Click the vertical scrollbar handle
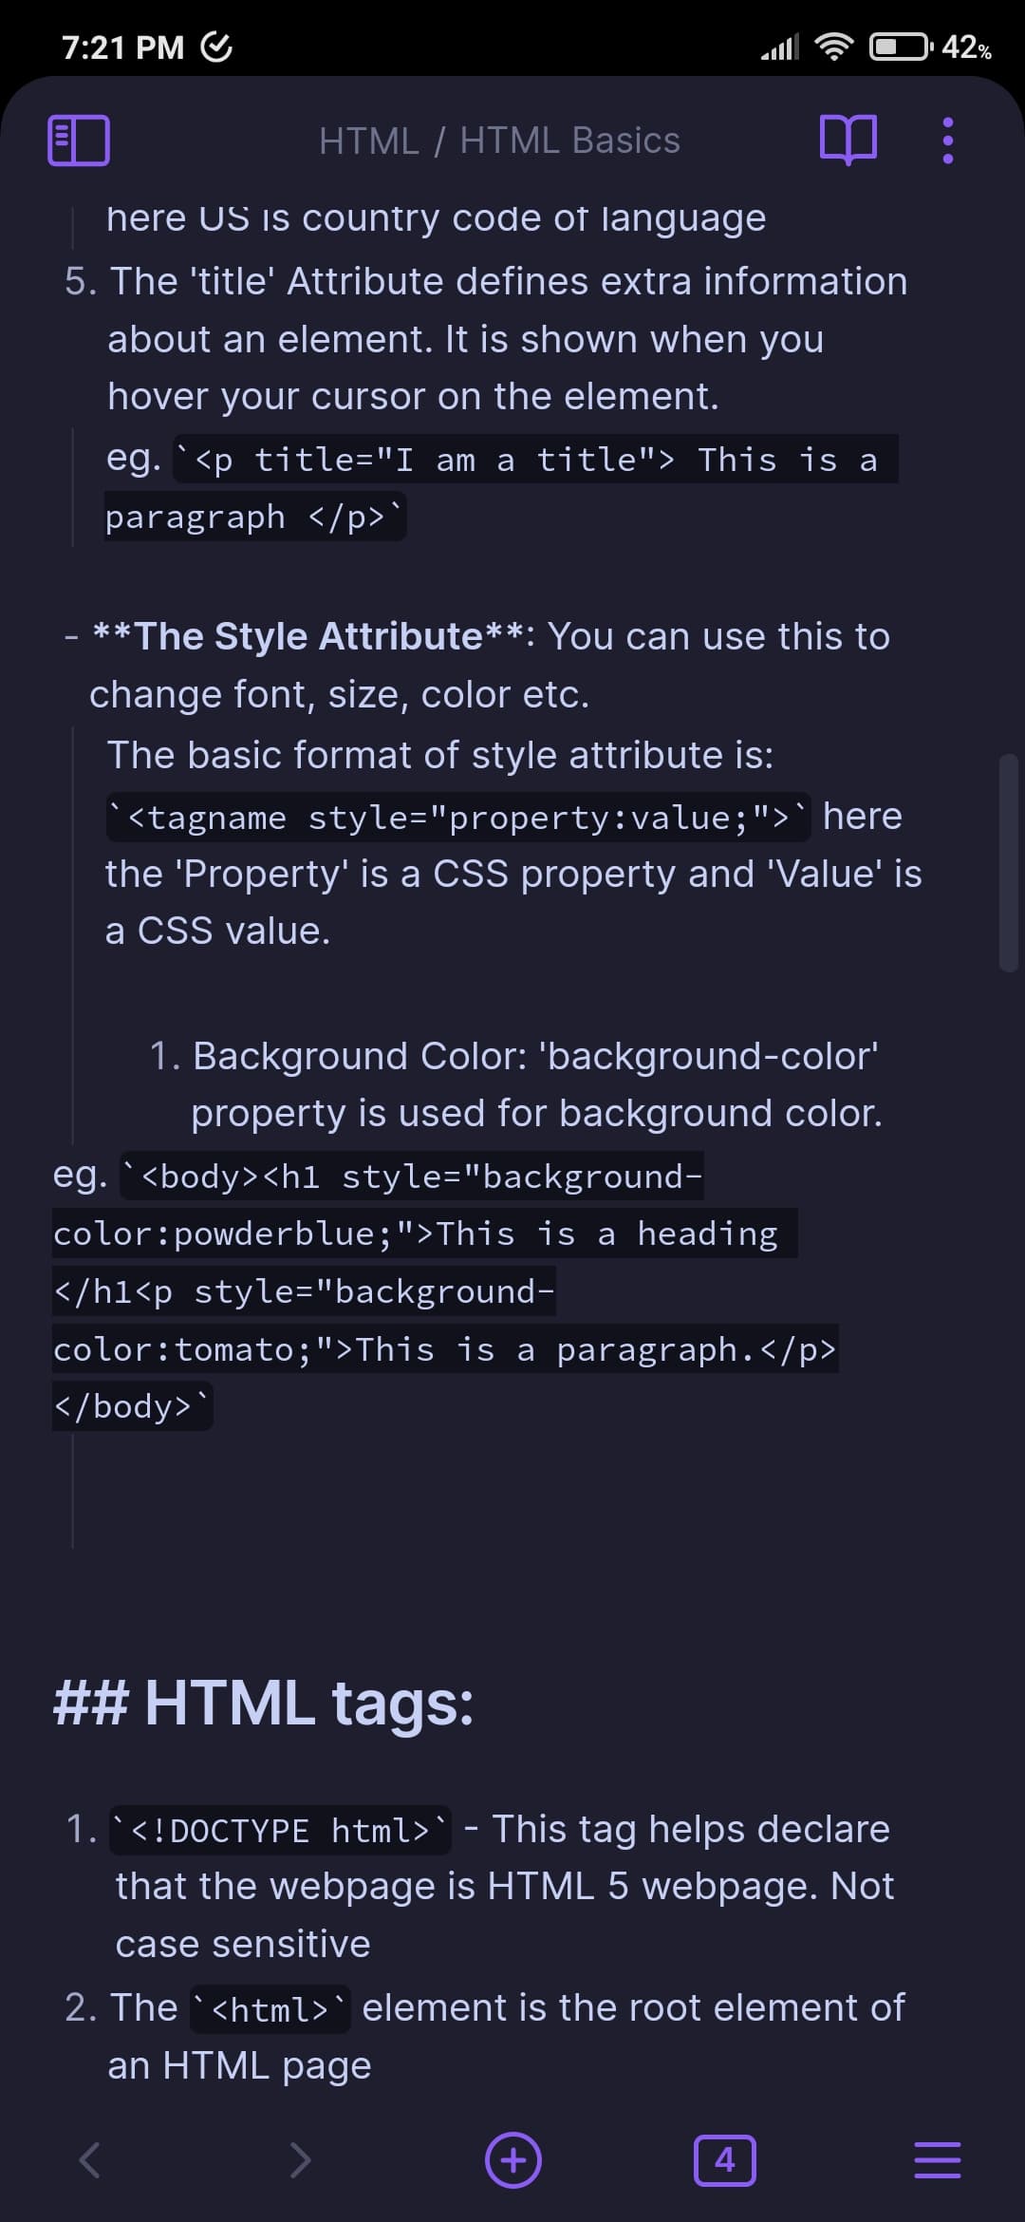The height and width of the screenshot is (2222, 1025). point(1008,862)
